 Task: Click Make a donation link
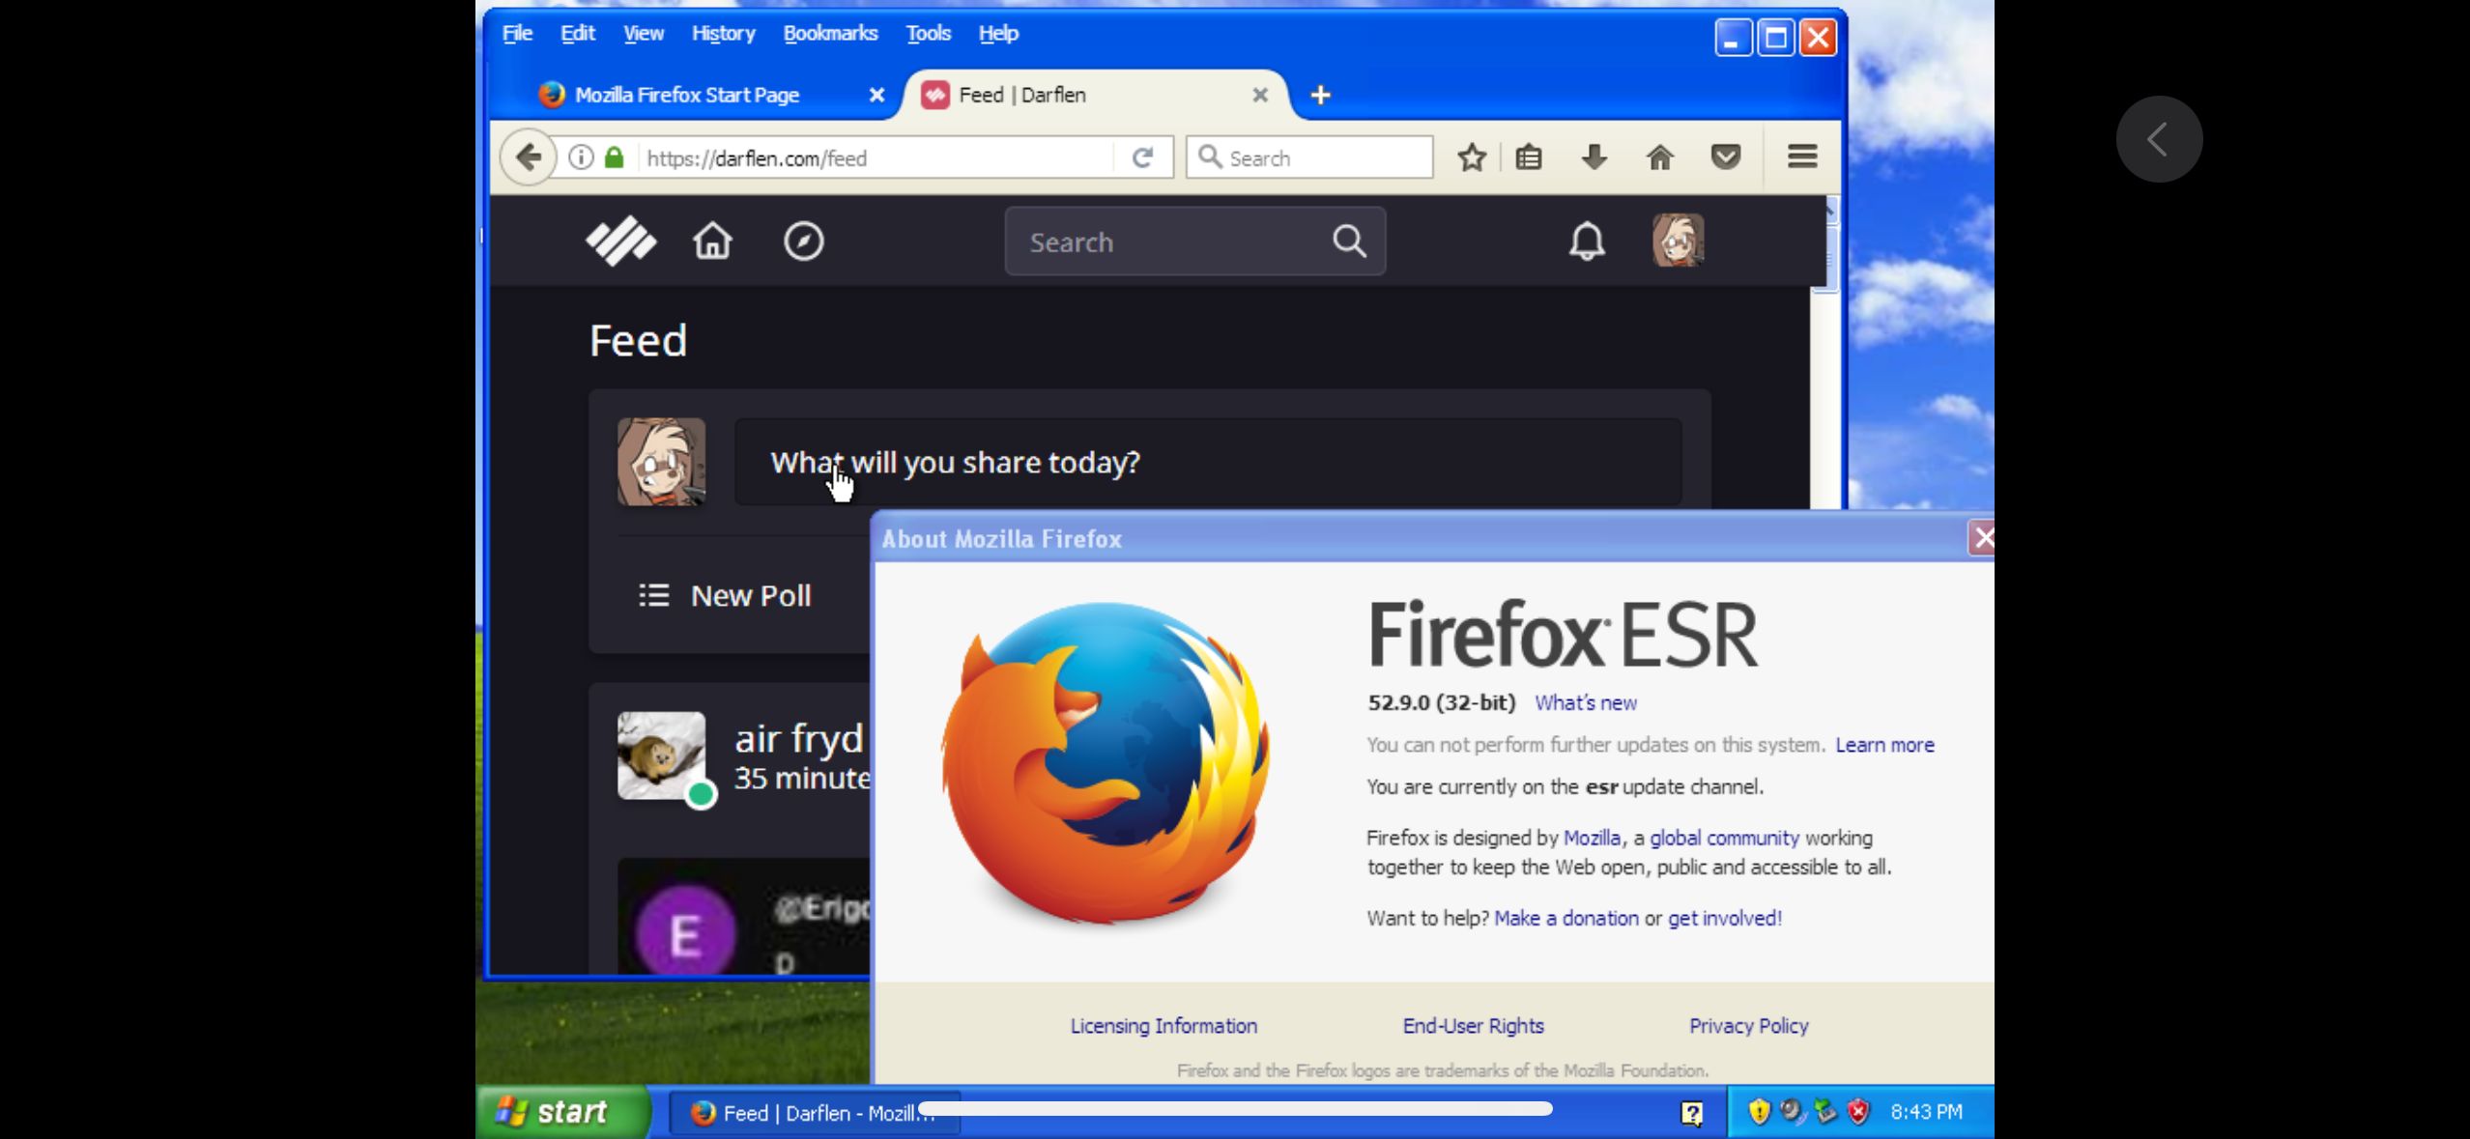pos(1565,918)
